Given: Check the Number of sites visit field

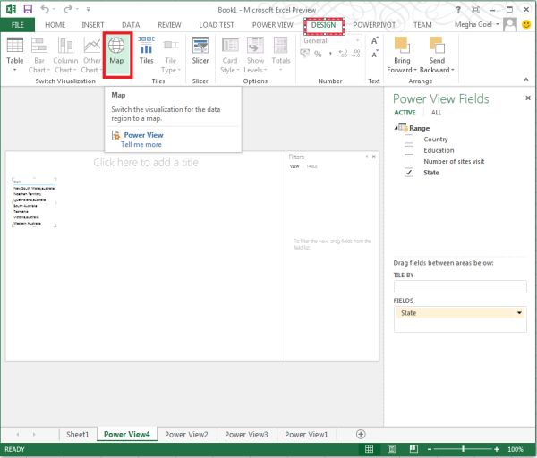Looking at the screenshot, I should pos(409,161).
